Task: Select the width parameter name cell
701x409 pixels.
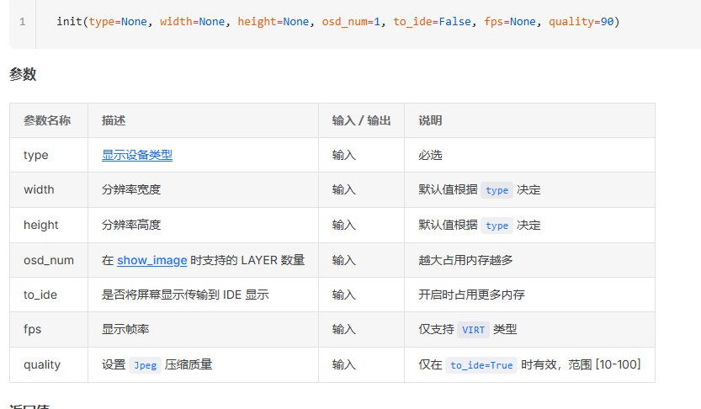Action: [49, 189]
